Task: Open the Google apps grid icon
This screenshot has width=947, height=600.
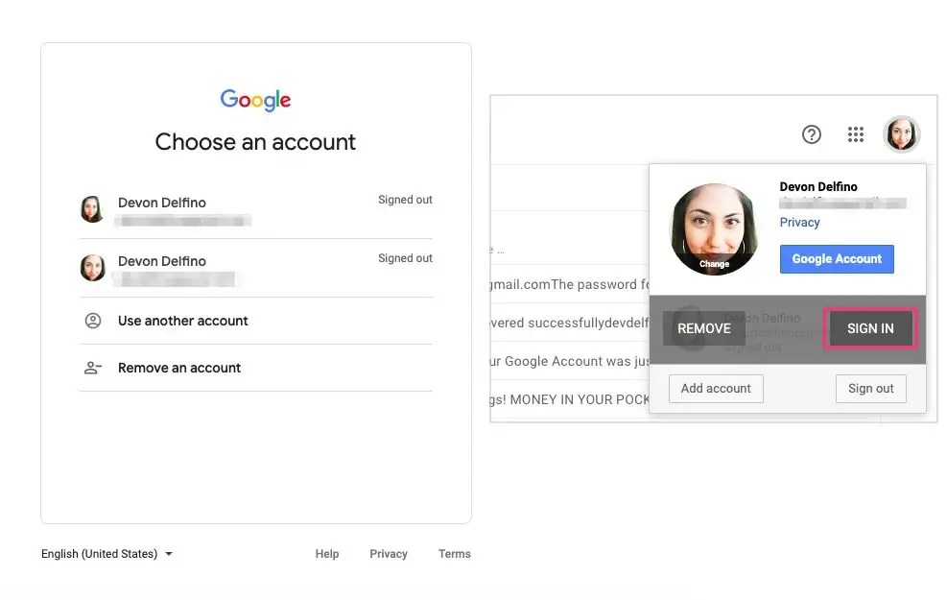Action: [856, 134]
